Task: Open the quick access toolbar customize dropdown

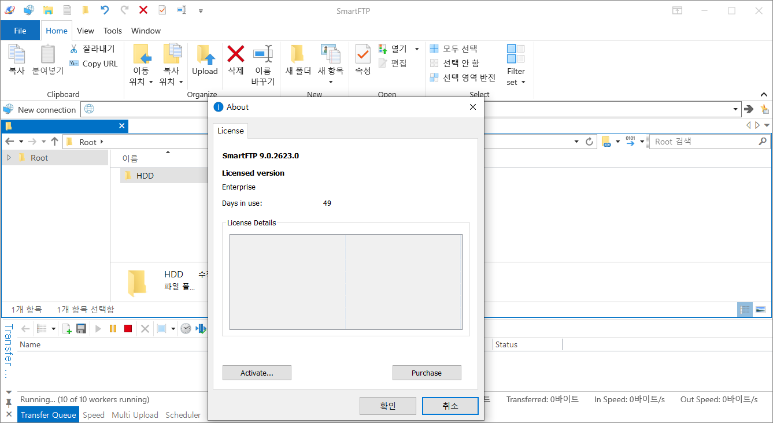Action: (x=201, y=10)
